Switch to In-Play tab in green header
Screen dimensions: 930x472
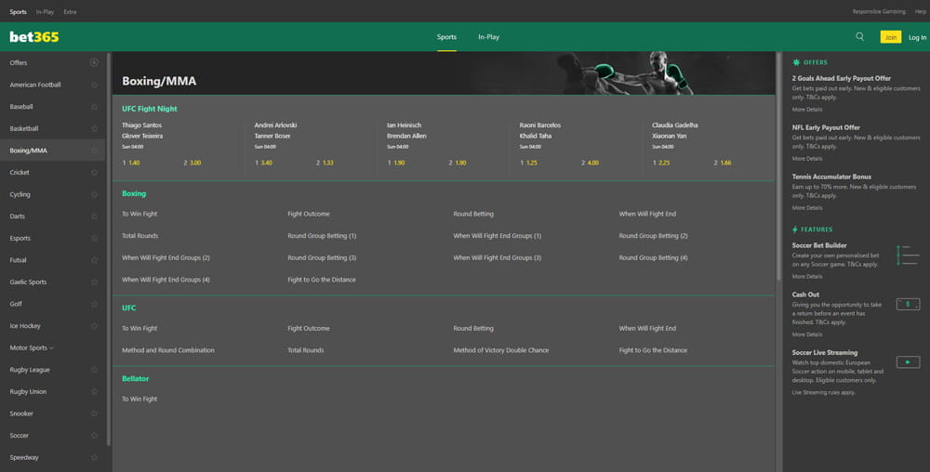489,37
